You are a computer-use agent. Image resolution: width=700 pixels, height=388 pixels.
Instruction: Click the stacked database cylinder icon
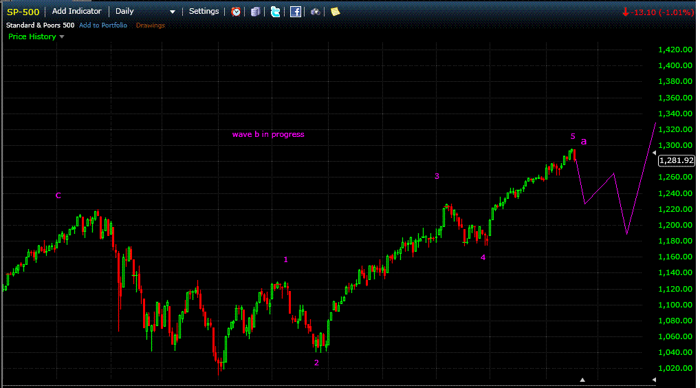tap(255, 12)
